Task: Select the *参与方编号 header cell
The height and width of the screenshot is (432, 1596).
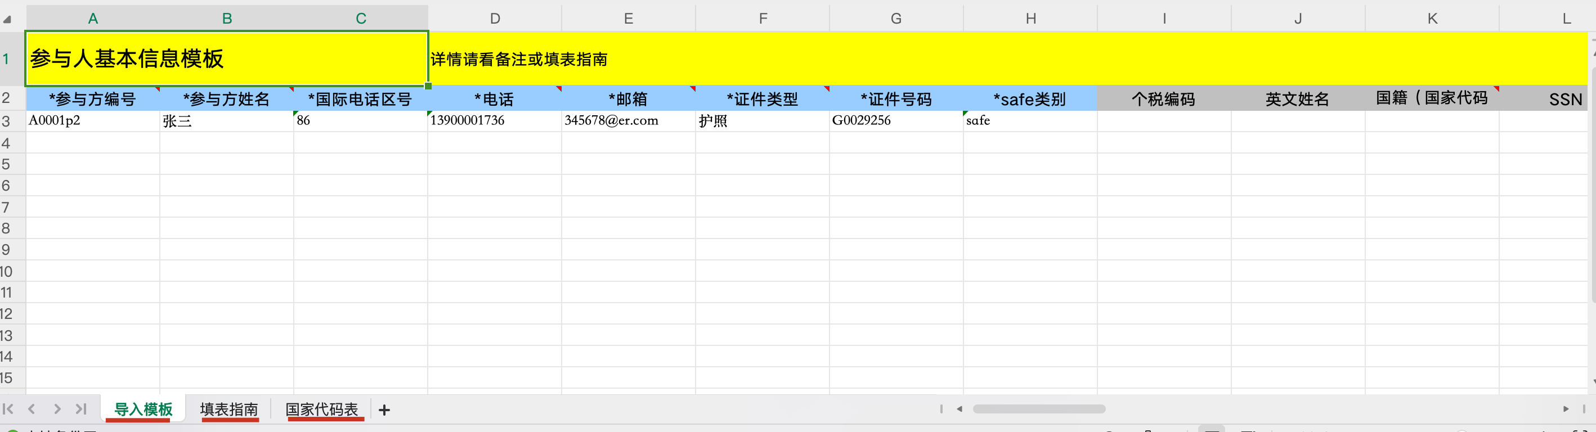Action: click(93, 98)
